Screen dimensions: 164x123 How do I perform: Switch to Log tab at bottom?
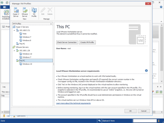pyautogui.click(x=6, y=116)
